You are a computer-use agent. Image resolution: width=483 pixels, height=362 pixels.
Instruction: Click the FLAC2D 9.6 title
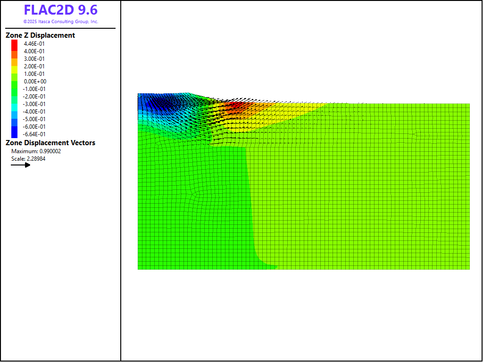(60, 10)
